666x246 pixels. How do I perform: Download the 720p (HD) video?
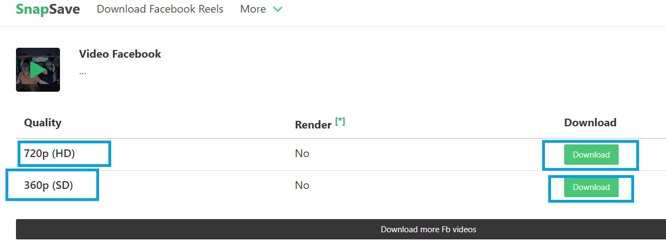tap(591, 155)
